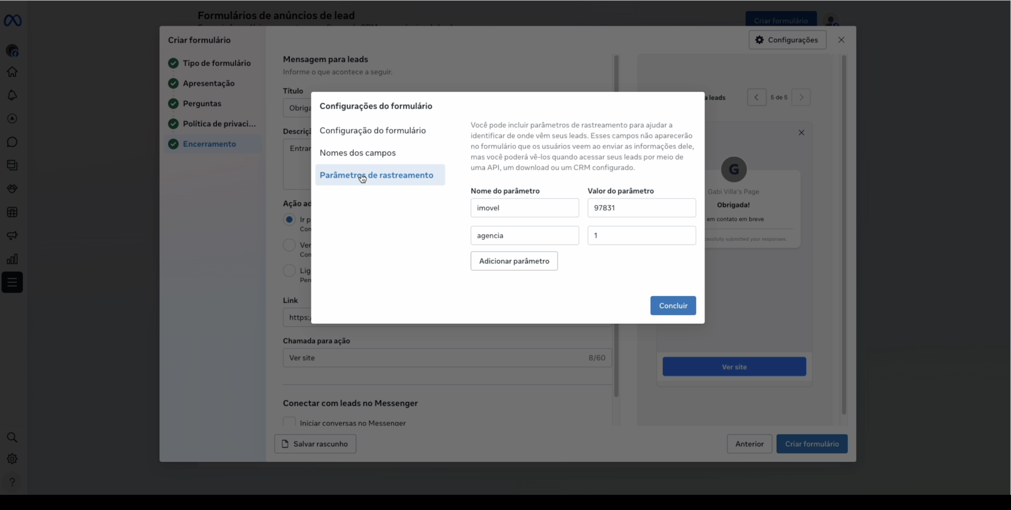Viewport: 1011px width, 510px height.
Task: Open notifications bell icon
Action: [x=12, y=95]
